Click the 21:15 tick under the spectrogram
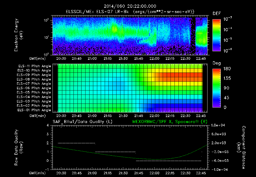 (x=107, y=58)
